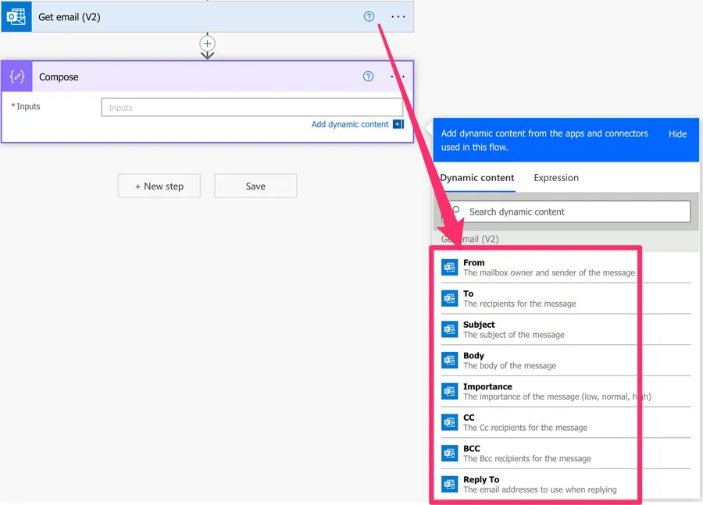
Task: Select the From dynamic content icon
Action: click(449, 268)
